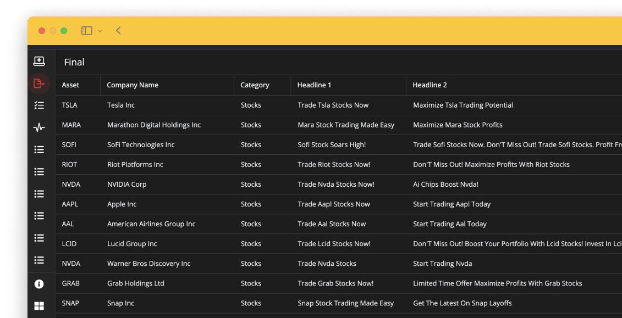Select Trade Grab Stocks Now! headline
This screenshot has width=622, height=318.
pyautogui.click(x=335, y=283)
